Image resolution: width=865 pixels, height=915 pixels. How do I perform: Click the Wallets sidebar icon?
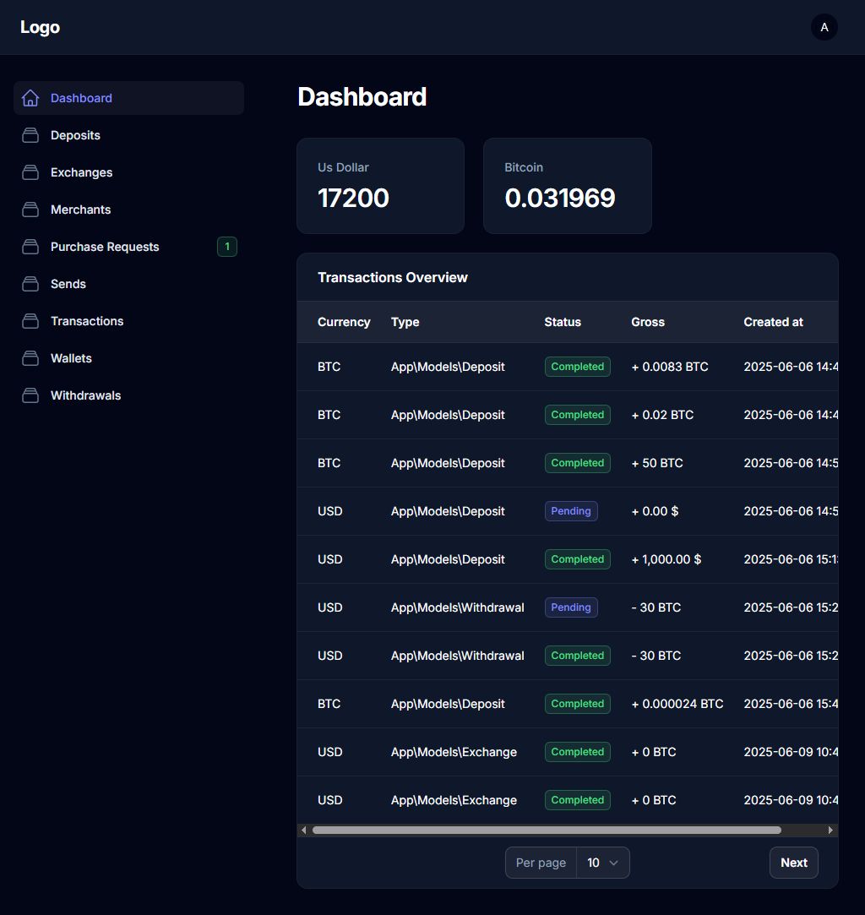click(30, 358)
